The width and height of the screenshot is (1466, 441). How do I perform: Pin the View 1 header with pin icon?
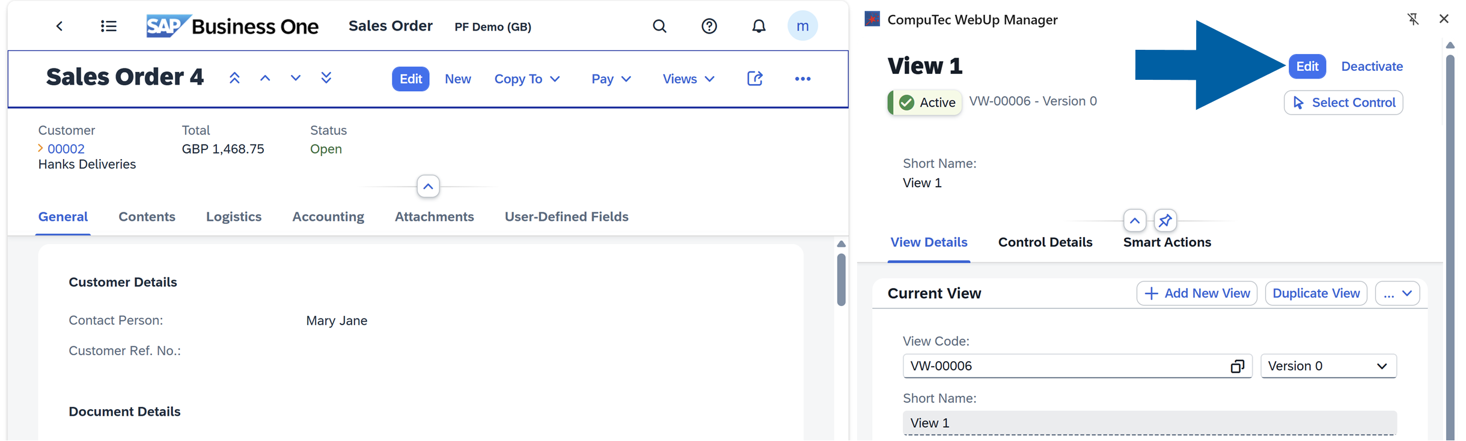[x=1165, y=220]
